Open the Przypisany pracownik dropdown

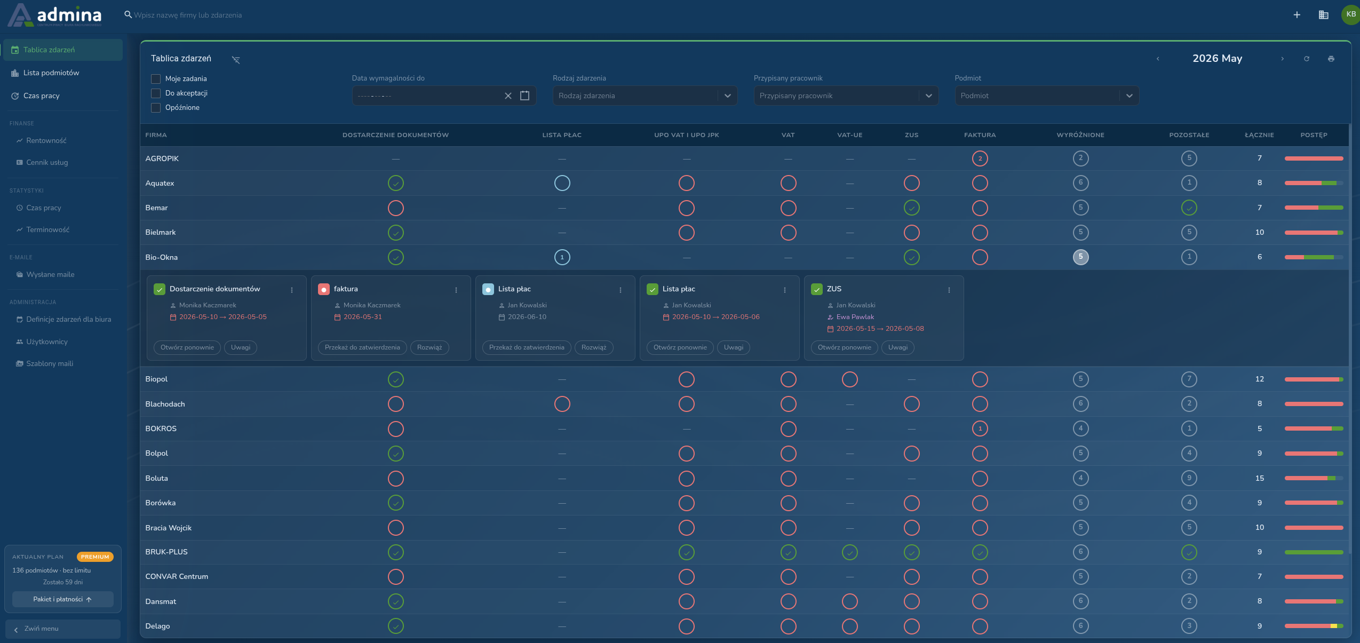(x=846, y=96)
